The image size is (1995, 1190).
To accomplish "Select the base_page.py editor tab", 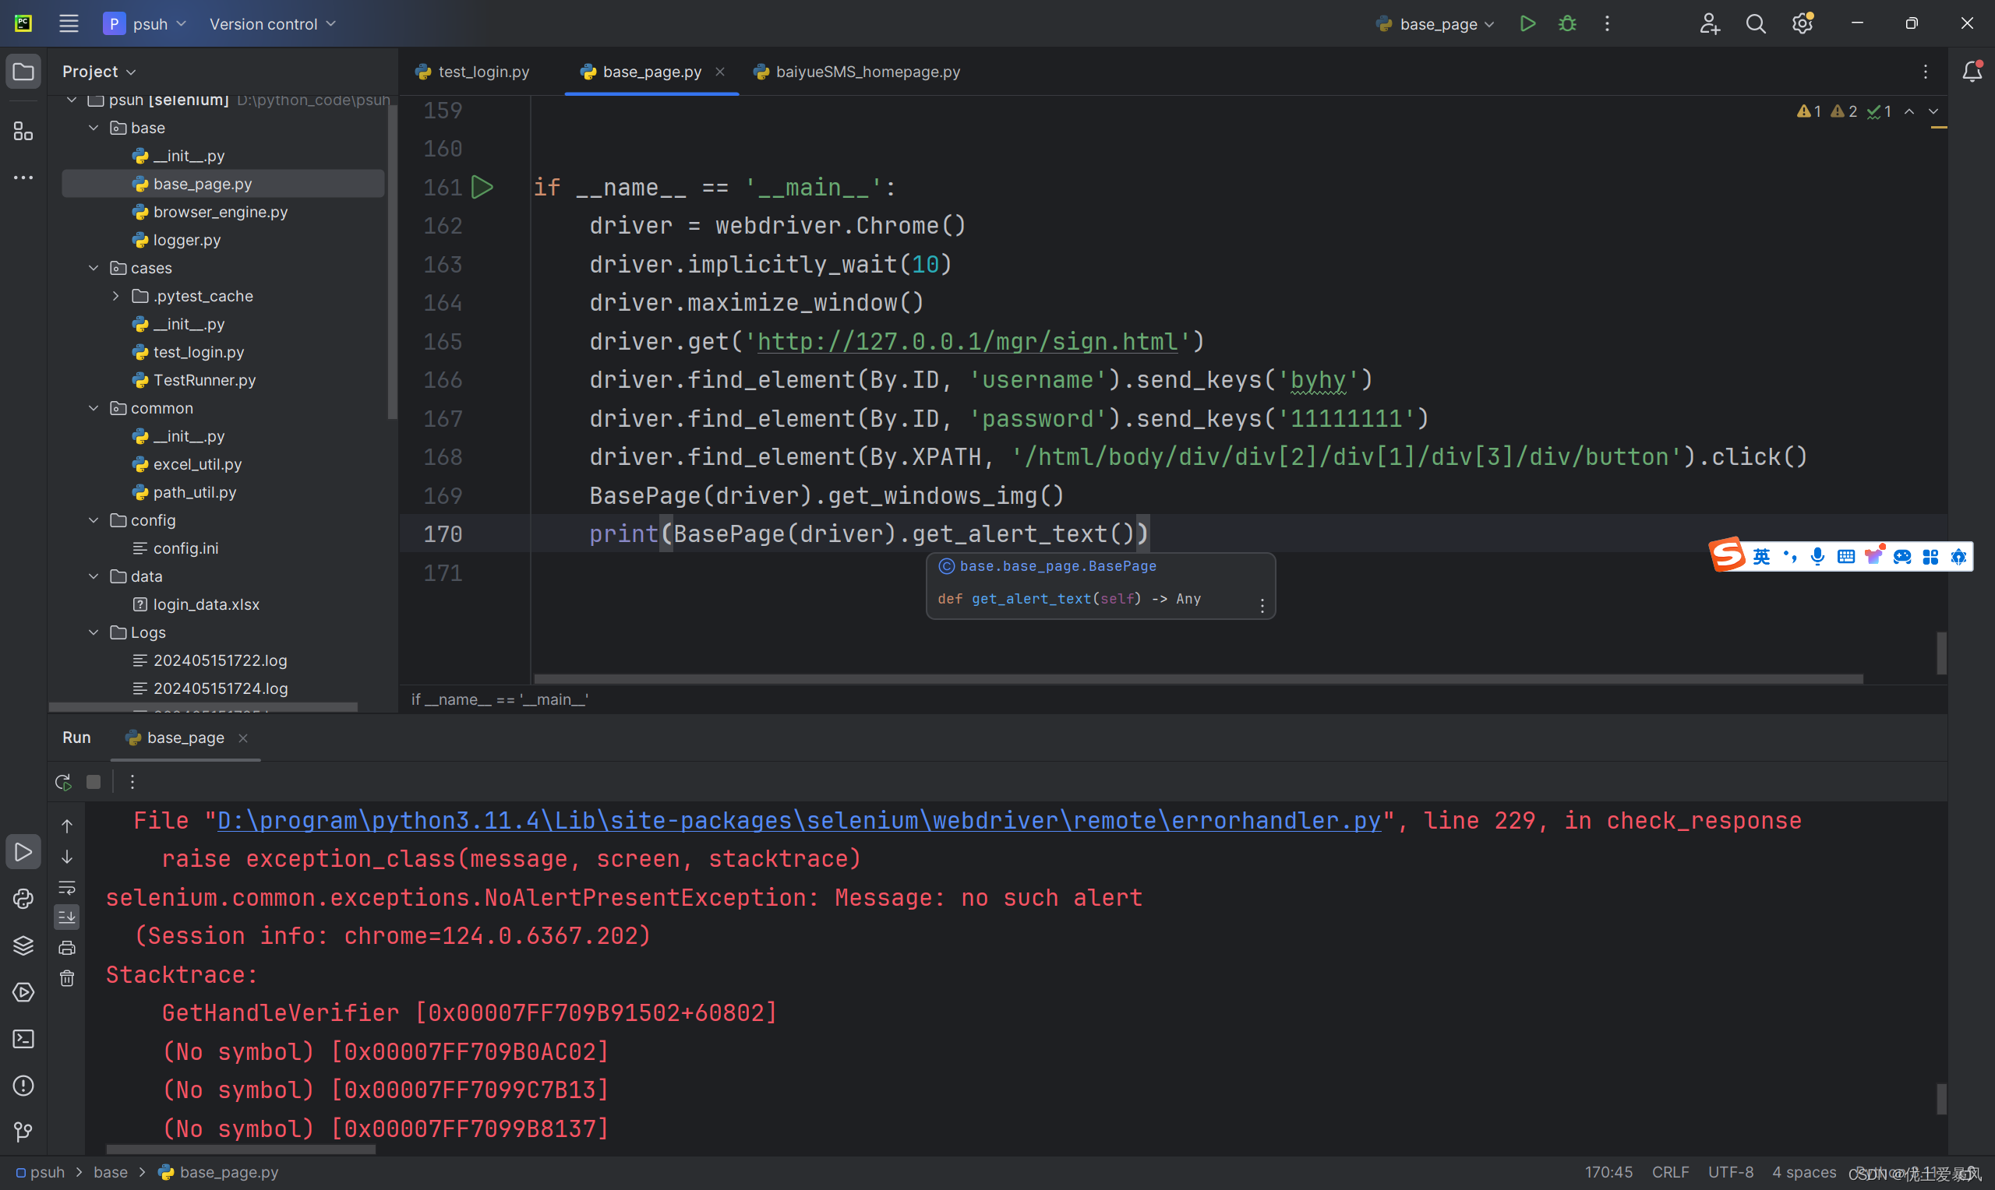I will pyautogui.click(x=651, y=72).
